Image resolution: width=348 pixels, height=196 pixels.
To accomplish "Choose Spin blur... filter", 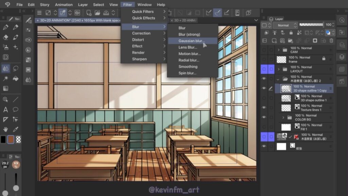I will [x=192, y=73].
